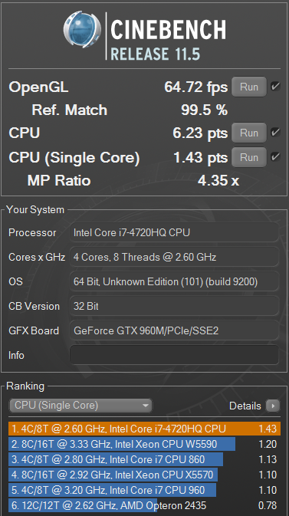Toggle the CPU test checkbox
The image size is (289, 516).
tap(275, 133)
